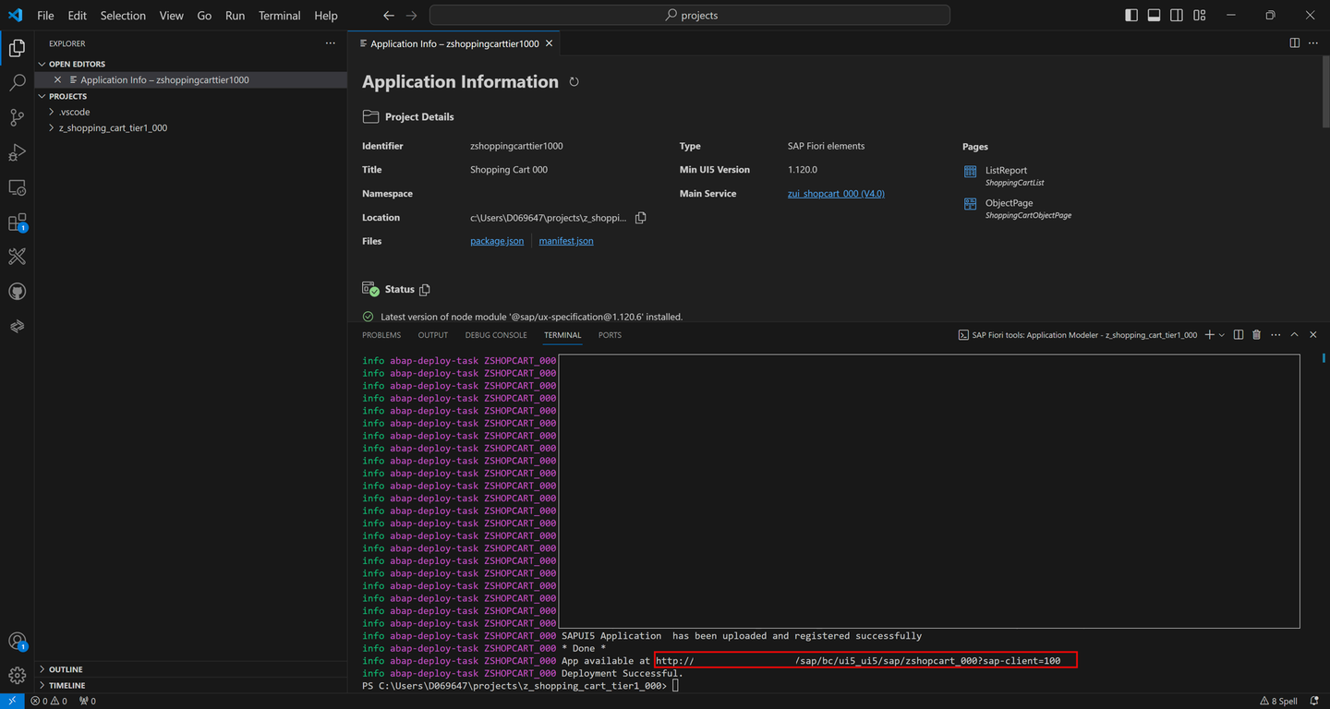Refresh the Application Information page
This screenshot has width=1330, height=709.
click(574, 82)
